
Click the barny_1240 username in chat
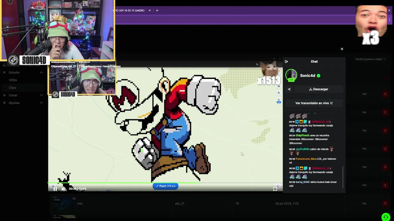[303, 182]
